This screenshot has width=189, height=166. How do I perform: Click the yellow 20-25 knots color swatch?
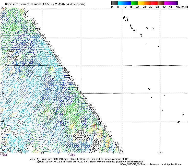pyautogui.click(x=141, y=3)
